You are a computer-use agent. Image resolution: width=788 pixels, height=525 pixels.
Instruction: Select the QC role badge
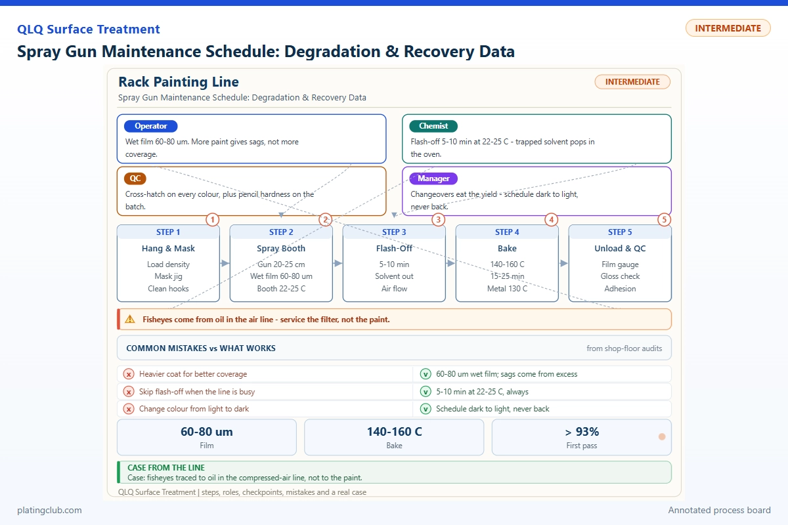click(x=136, y=178)
